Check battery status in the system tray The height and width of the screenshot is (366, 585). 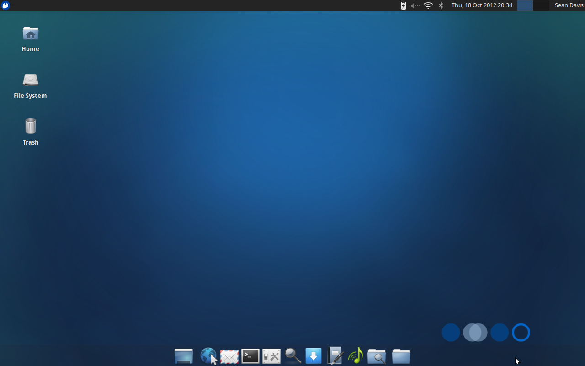point(403,5)
